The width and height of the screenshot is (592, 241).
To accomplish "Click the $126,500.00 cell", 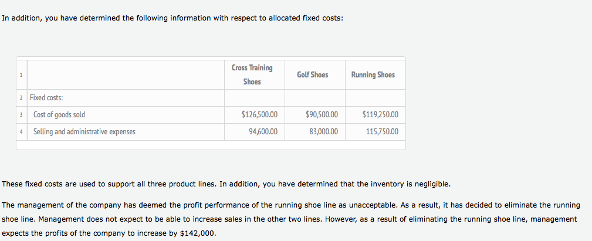I will point(259,115).
